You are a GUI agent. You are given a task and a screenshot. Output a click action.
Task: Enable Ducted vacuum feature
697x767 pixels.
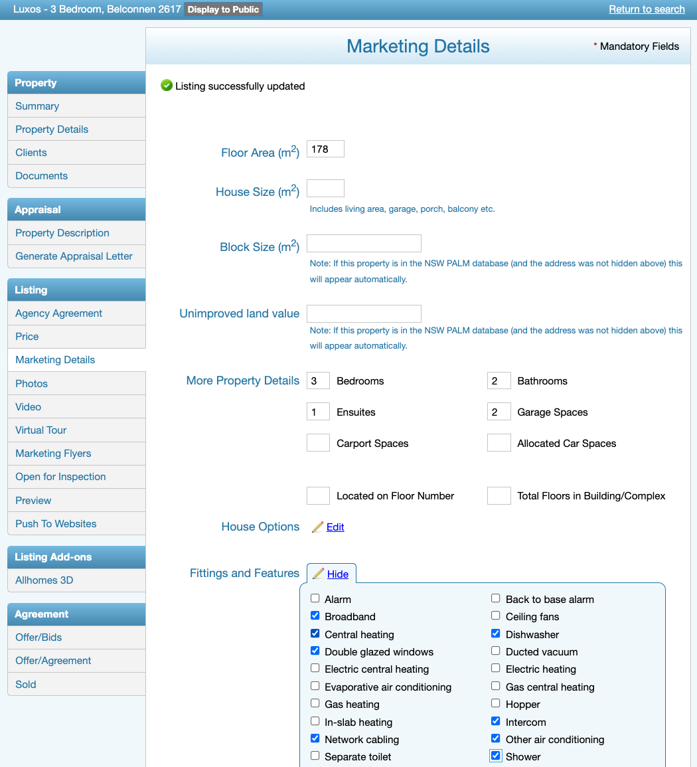click(495, 650)
